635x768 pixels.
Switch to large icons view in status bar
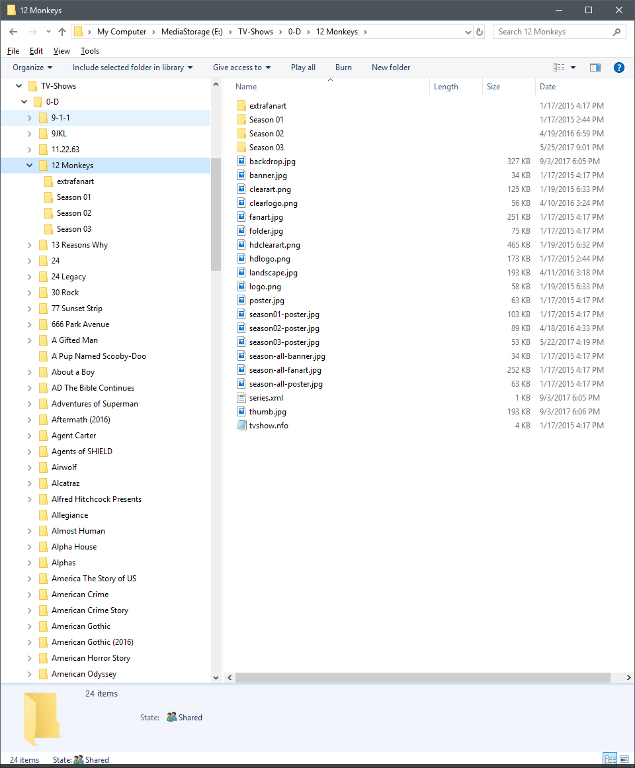pyautogui.click(x=624, y=759)
